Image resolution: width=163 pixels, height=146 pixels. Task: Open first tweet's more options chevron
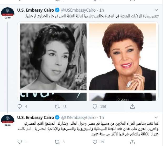pos(156,10)
